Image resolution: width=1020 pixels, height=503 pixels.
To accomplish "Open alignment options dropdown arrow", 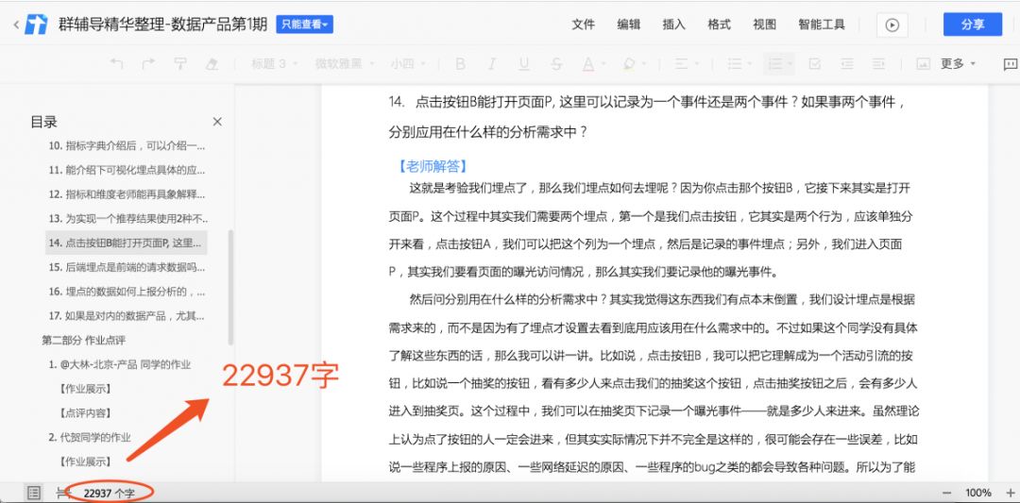I will [x=697, y=63].
